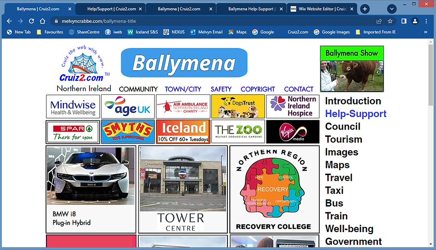This screenshot has width=436, height=250.
Task: Open the user profile icon
Action: [x=415, y=21]
